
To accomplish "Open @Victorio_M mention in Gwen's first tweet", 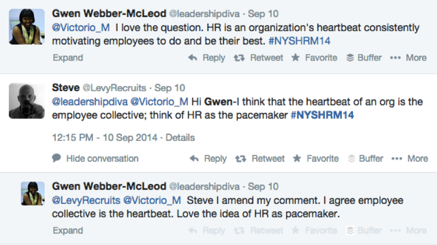I will (81, 28).
